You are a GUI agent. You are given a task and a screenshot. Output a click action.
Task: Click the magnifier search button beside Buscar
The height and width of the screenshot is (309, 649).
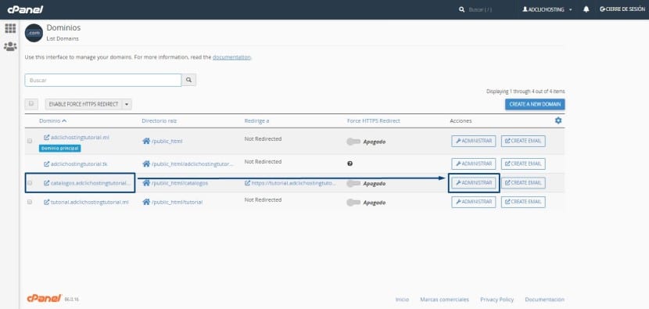coord(188,80)
